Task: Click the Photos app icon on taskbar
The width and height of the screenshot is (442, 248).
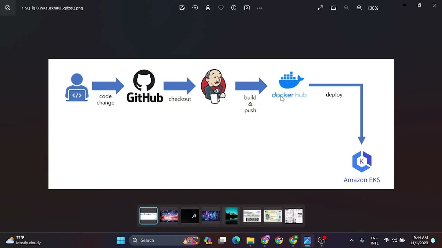Action: (x=307, y=240)
